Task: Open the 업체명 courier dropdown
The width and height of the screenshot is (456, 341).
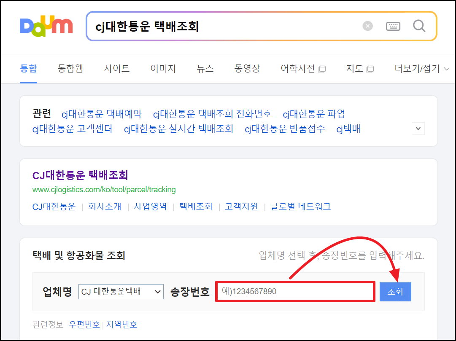Action: coord(121,292)
